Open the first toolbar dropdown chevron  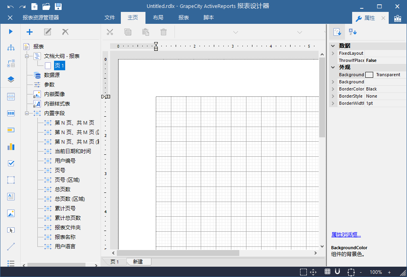[x=235, y=33]
